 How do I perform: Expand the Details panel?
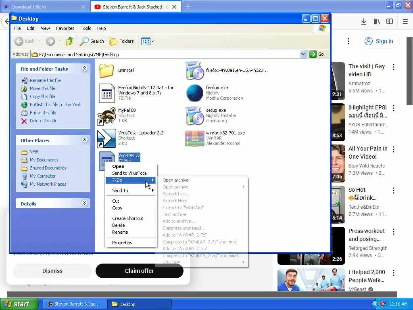pyautogui.click(x=85, y=203)
